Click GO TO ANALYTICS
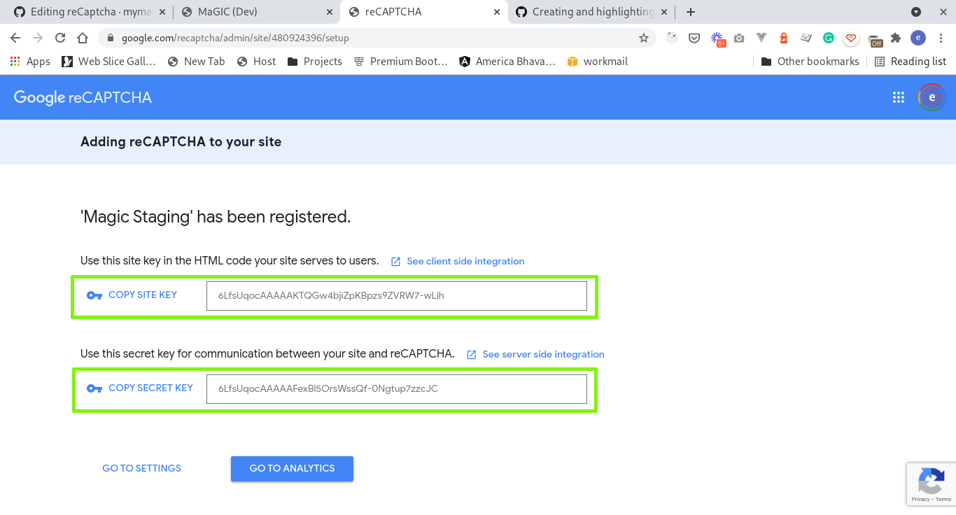Viewport: 956px width, 515px height. pyautogui.click(x=292, y=469)
